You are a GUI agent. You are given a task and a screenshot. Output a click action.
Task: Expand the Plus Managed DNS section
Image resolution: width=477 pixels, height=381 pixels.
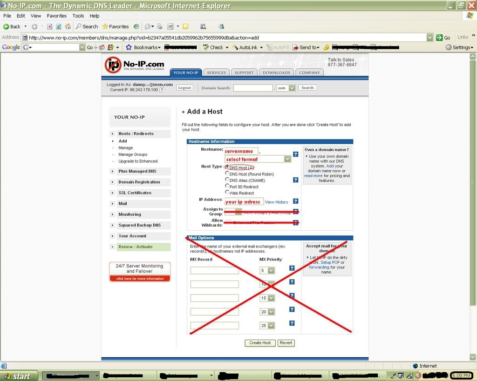[x=112, y=171]
